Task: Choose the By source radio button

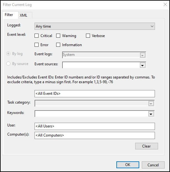Action: (x=8, y=64)
